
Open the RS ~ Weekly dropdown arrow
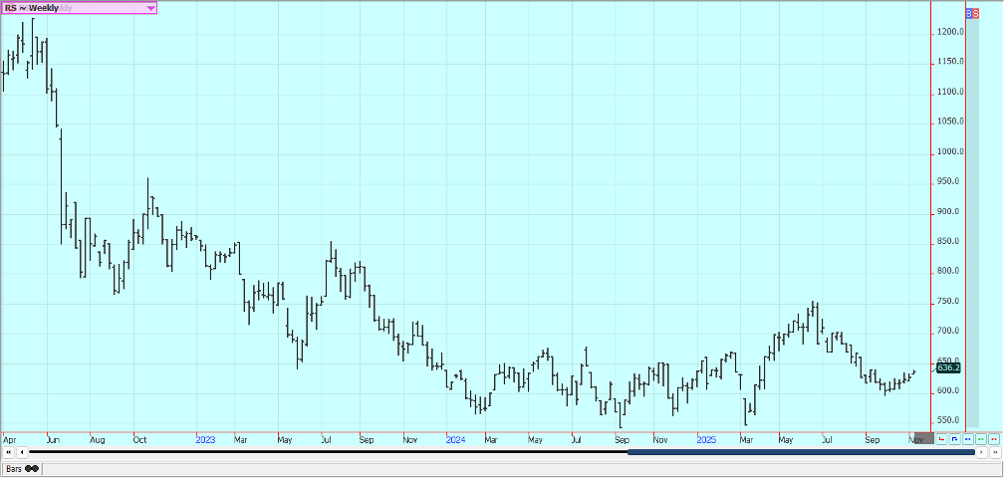[150, 8]
